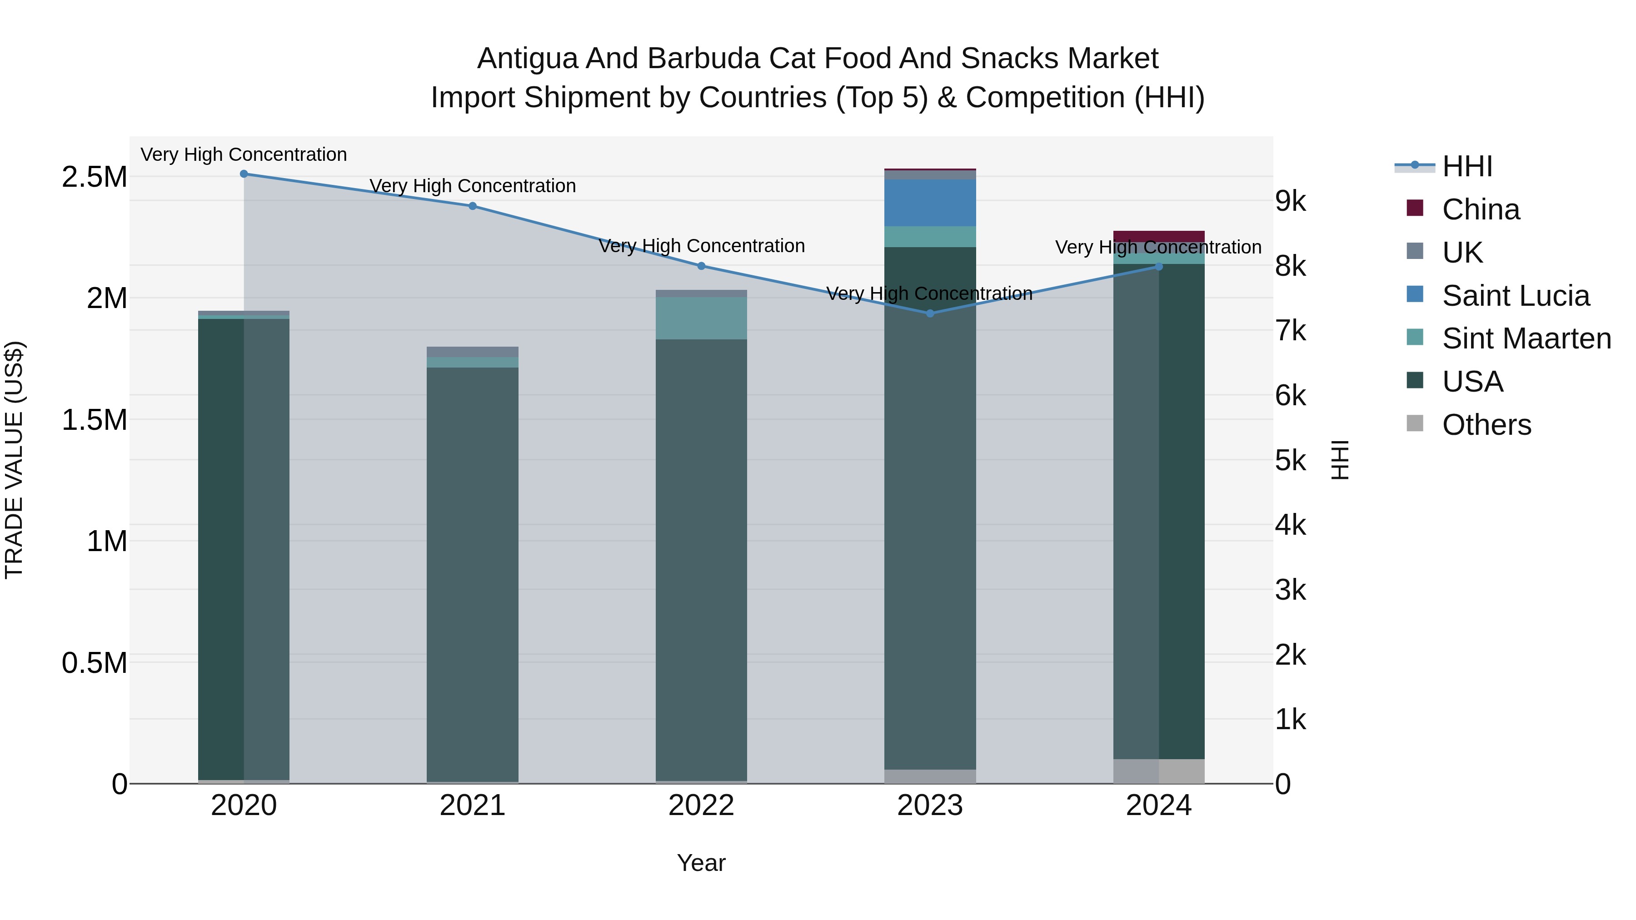Click the 2.5M y-axis tick label
The width and height of the screenshot is (1636, 920).
(x=94, y=177)
